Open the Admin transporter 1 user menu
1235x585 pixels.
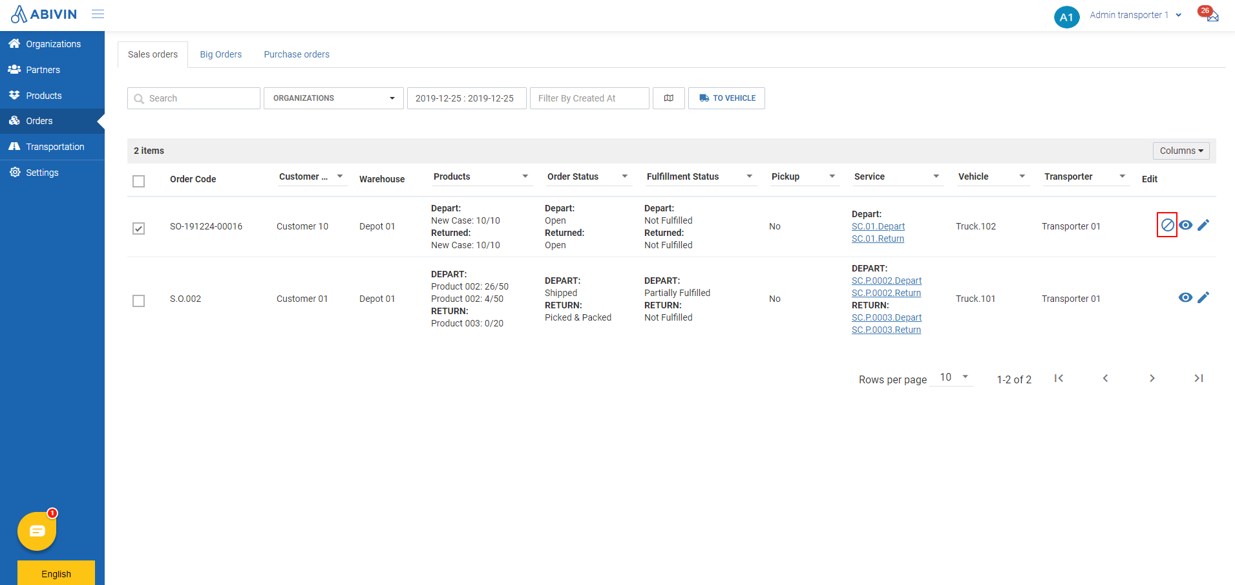1135,15
